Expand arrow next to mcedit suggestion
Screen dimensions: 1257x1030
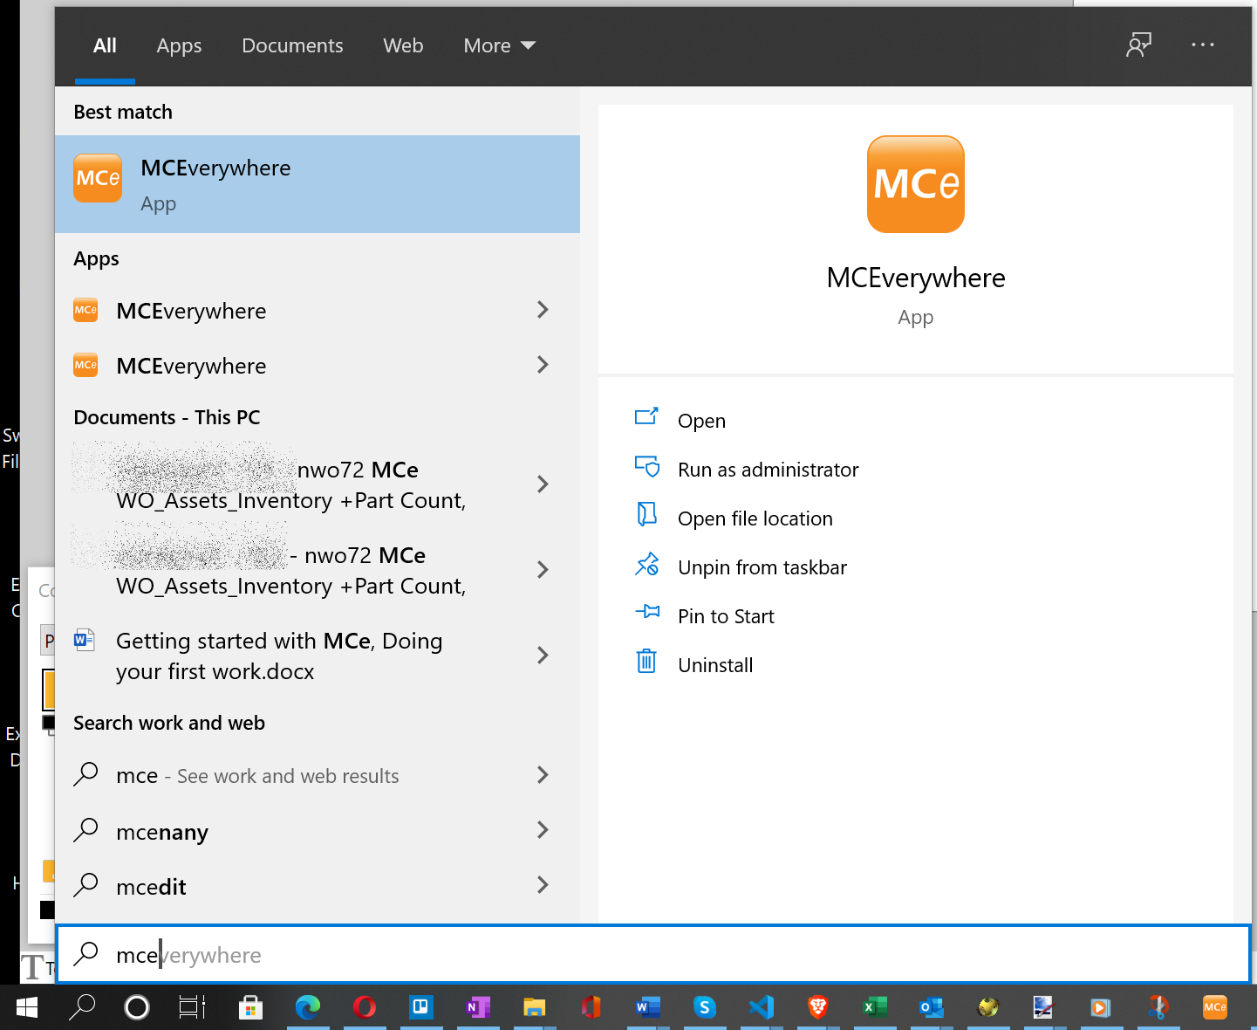(x=543, y=885)
